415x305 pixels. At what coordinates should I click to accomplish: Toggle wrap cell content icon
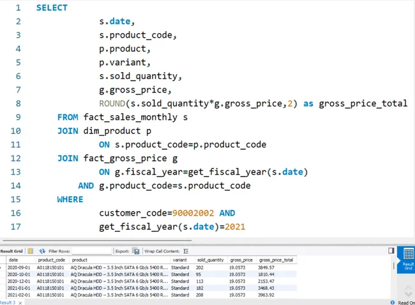coord(186,251)
